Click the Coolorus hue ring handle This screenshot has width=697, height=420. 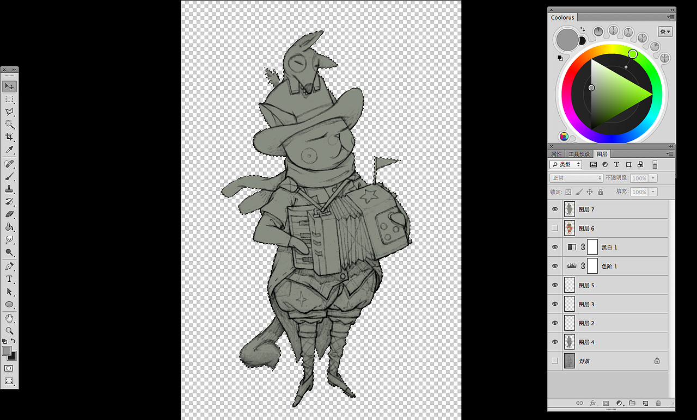click(633, 54)
